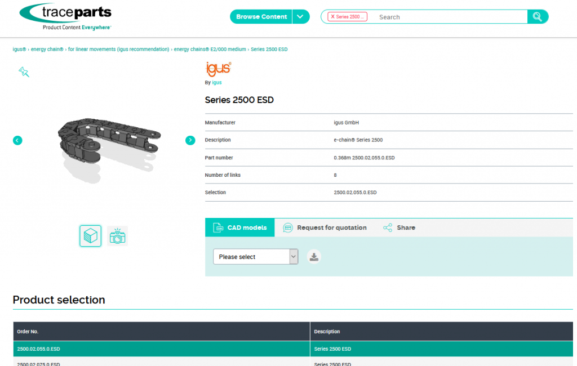The height and width of the screenshot is (366, 577).
Task: Remove the Series 2500 search filter tag
Action: 333,17
